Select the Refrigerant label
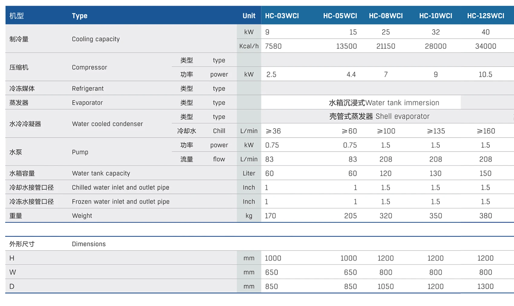 (x=88, y=88)
